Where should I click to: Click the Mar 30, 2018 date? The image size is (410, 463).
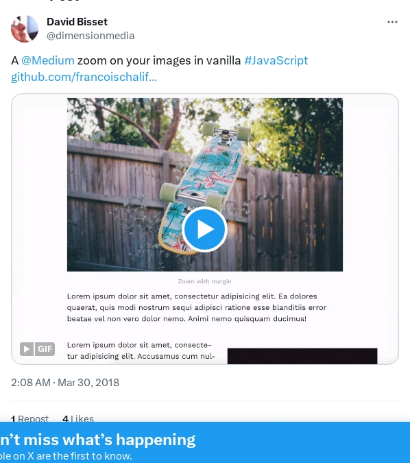coord(88,383)
